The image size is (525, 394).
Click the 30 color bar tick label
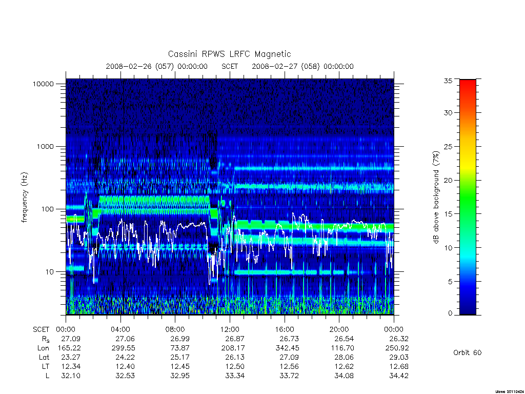pyautogui.click(x=448, y=112)
